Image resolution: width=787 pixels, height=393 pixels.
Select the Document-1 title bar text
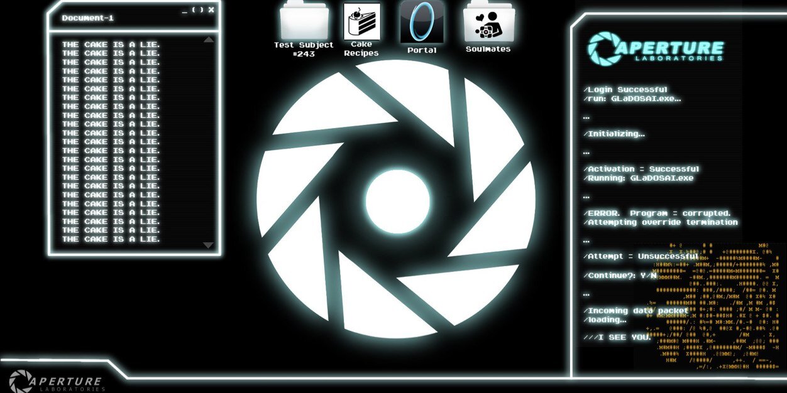88,18
